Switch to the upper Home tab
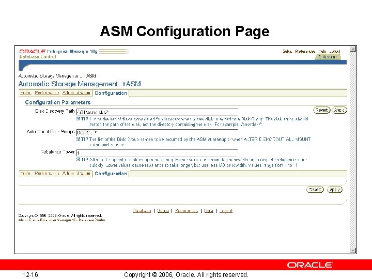Viewport: 372px width, 279px height. [x=25, y=93]
